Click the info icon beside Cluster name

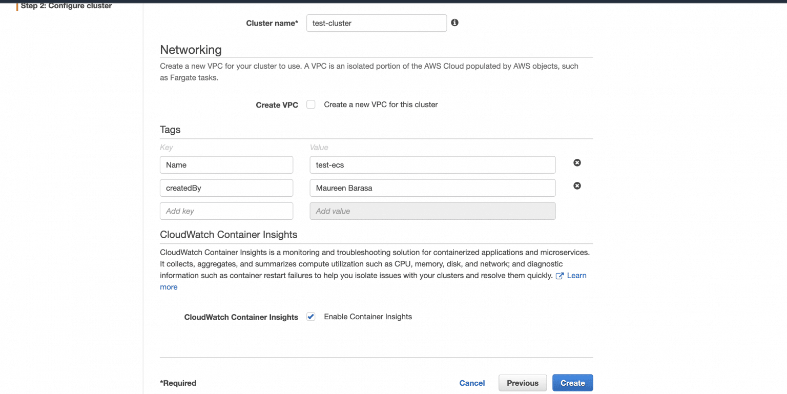click(x=454, y=23)
